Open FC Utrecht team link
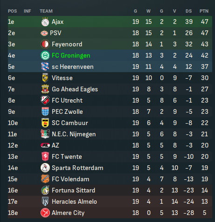Viewport: 215px width, 222px height. 67,100
